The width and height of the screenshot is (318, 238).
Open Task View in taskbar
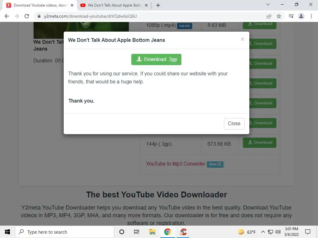pos(137,232)
